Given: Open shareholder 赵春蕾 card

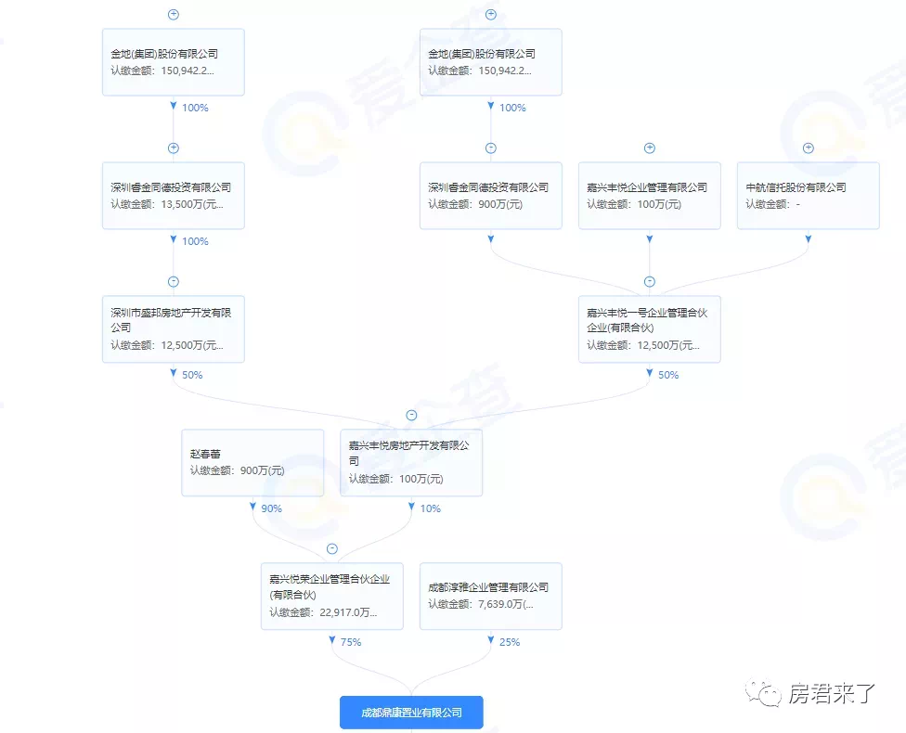Looking at the screenshot, I should pos(252,462).
